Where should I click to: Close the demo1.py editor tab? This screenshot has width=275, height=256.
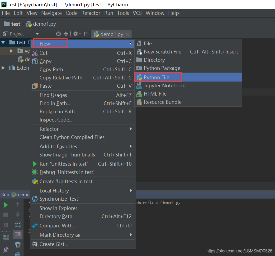point(127,34)
